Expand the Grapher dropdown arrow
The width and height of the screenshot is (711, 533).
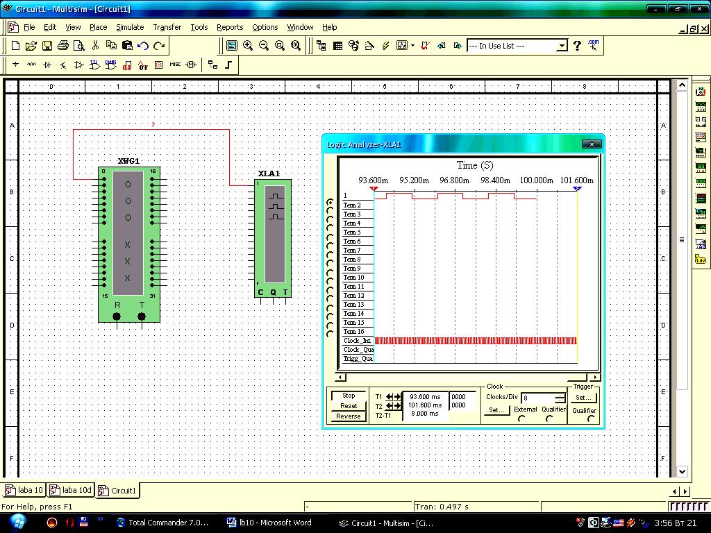tap(412, 46)
